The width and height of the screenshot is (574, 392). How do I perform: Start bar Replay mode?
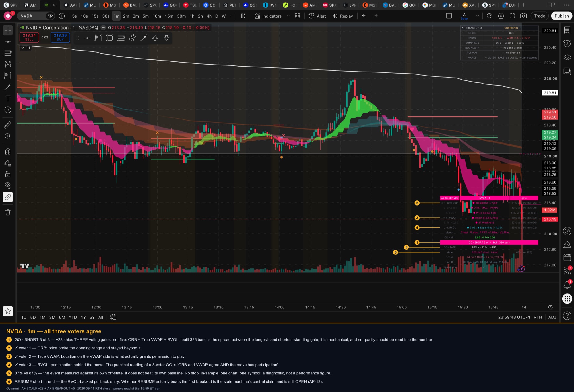[x=343, y=16]
